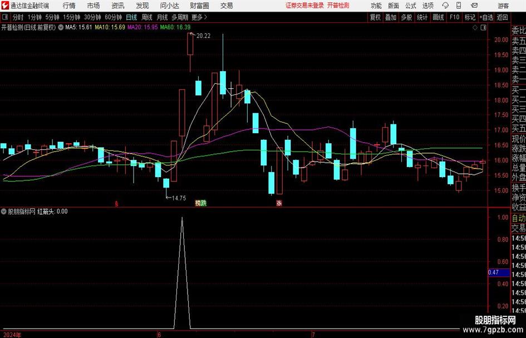Click the 统计 statistics toolbar button
This screenshot has width=526, height=338.
click(x=422, y=17)
